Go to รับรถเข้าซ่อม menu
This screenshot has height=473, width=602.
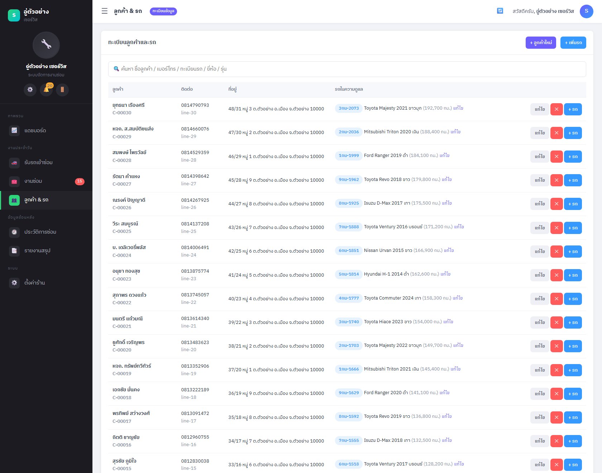pyautogui.click(x=46, y=163)
